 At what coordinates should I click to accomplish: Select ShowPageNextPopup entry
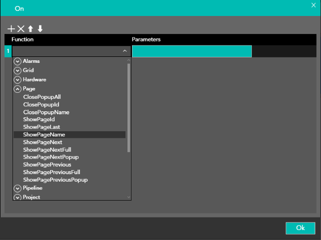tap(50, 157)
